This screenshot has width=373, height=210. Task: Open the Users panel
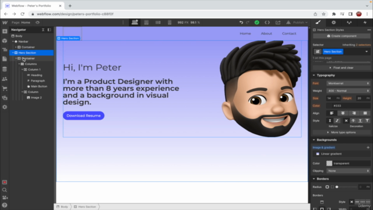[x=5, y=79]
